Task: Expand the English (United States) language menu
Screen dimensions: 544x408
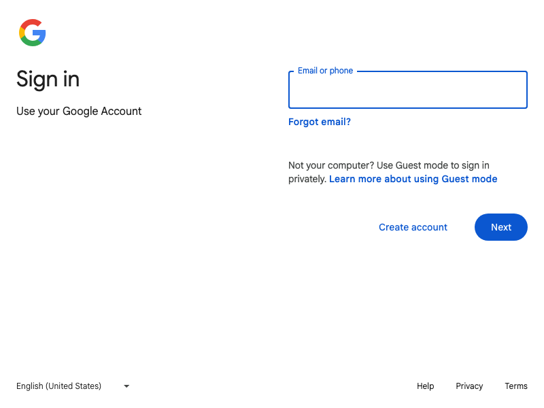Action: tap(71, 386)
